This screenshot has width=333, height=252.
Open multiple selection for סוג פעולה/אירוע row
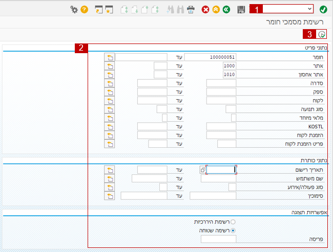(x=109, y=188)
